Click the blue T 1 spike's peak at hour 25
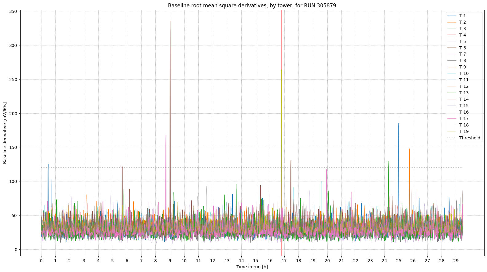 (398, 124)
